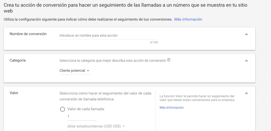The image size is (271, 131).
Task: Click the 0/100 character counter
Action: (x=154, y=43)
